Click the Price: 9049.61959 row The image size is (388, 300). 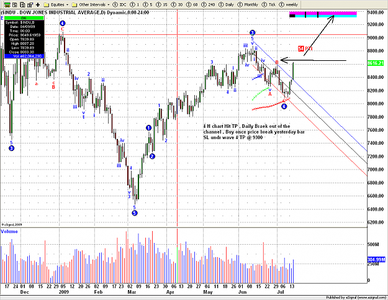pos(24,35)
